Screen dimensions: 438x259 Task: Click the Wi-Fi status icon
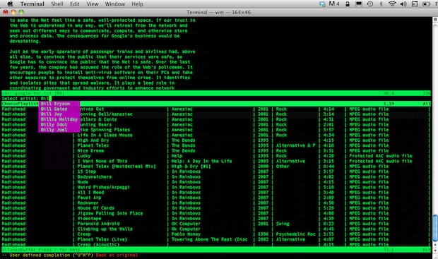(392, 4)
